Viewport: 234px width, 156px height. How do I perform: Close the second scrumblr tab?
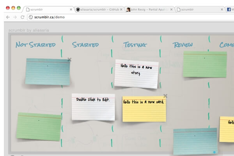[x=222, y=9]
